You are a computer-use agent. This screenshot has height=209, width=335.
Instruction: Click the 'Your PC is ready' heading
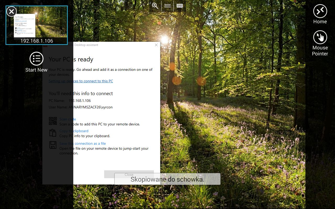tap(71, 59)
